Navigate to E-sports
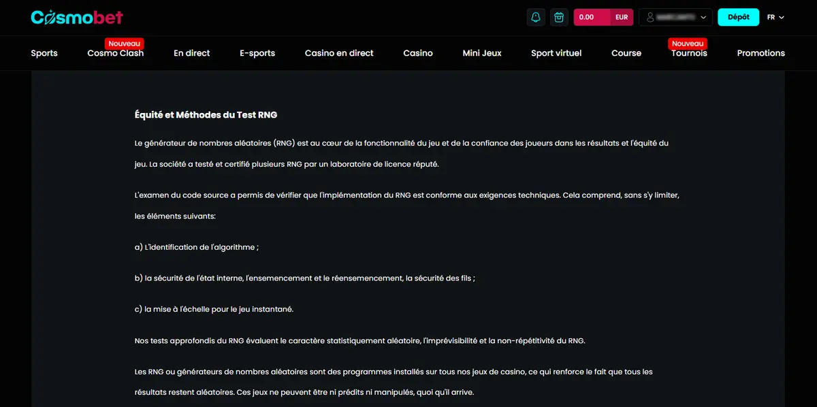This screenshot has width=817, height=407. (x=257, y=53)
